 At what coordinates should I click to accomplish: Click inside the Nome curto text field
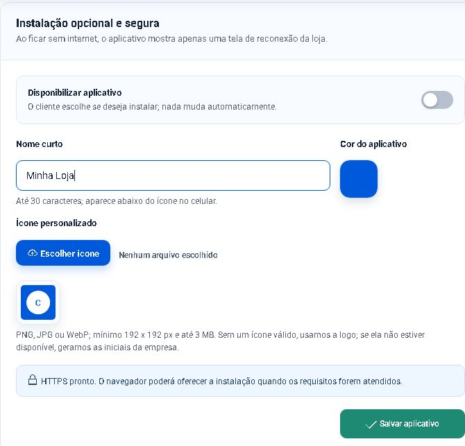173,175
